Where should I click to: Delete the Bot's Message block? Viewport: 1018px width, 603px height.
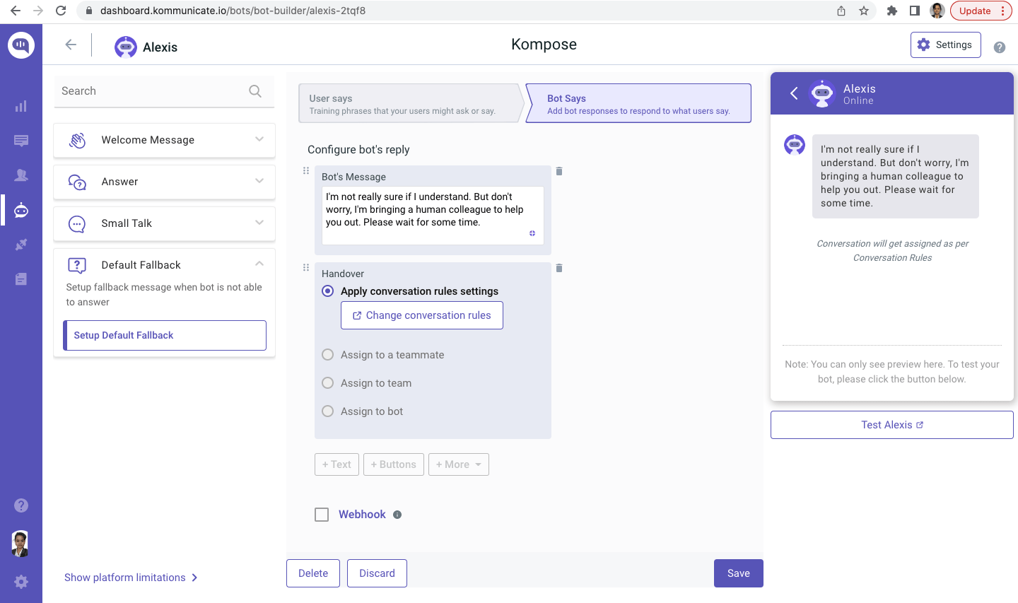[559, 171]
